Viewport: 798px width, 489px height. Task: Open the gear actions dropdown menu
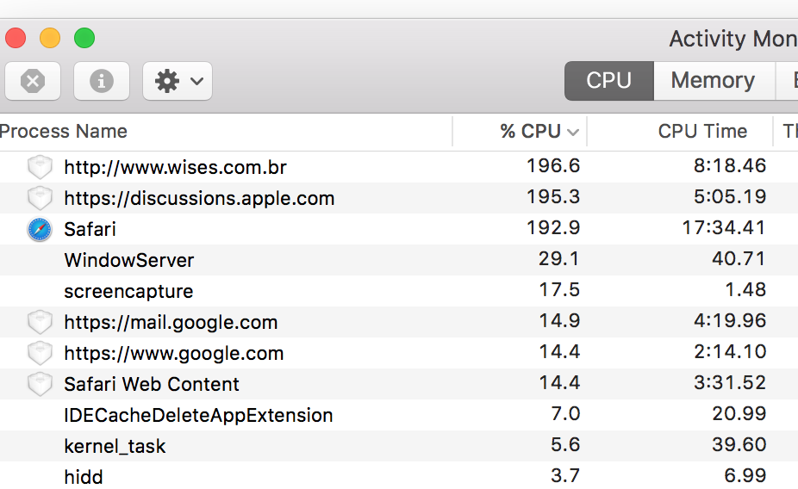[178, 82]
